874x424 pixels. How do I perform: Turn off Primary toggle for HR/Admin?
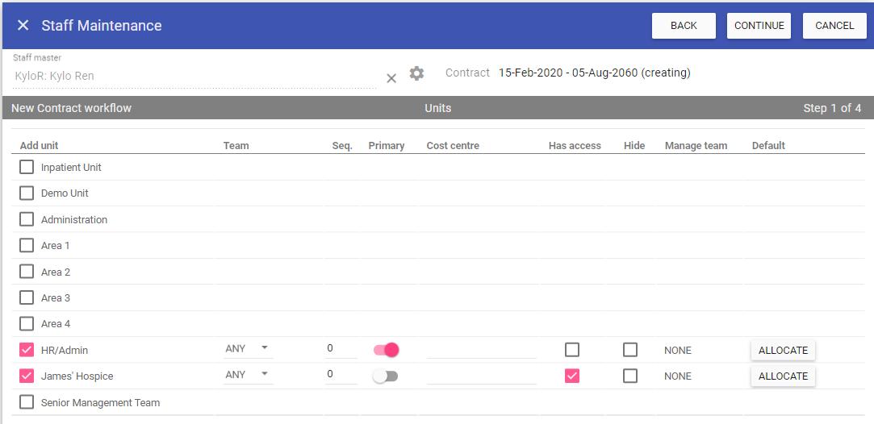pyautogui.click(x=387, y=350)
